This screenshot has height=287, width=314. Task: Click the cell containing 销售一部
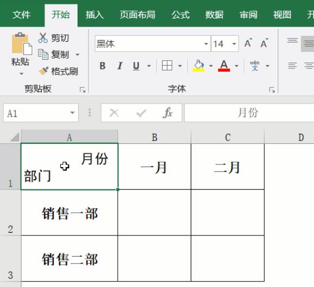(69, 213)
